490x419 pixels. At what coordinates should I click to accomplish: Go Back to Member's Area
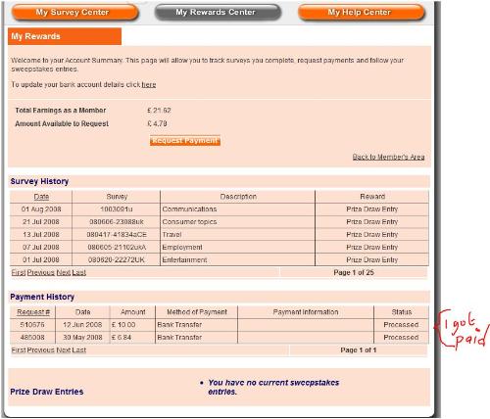[x=388, y=157]
